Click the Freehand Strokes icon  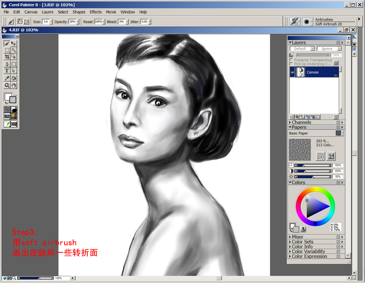click(20, 22)
